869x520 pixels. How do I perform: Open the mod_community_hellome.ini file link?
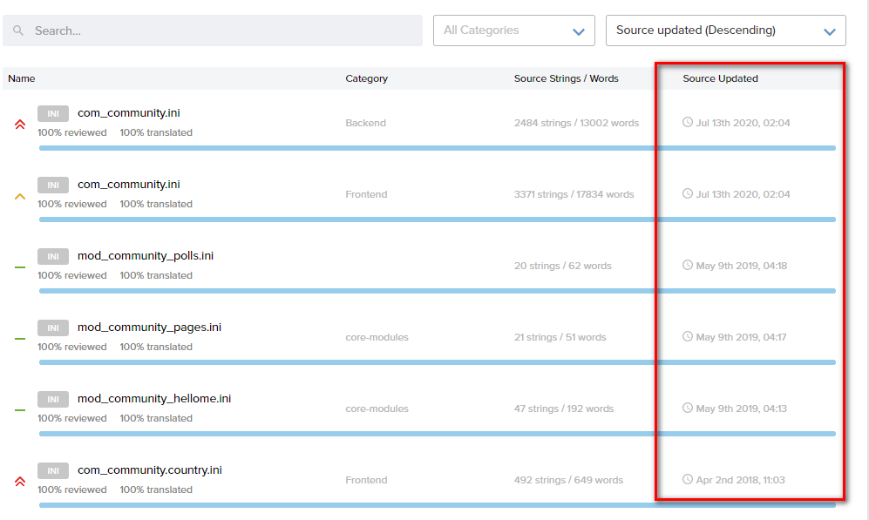(x=154, y=399)
